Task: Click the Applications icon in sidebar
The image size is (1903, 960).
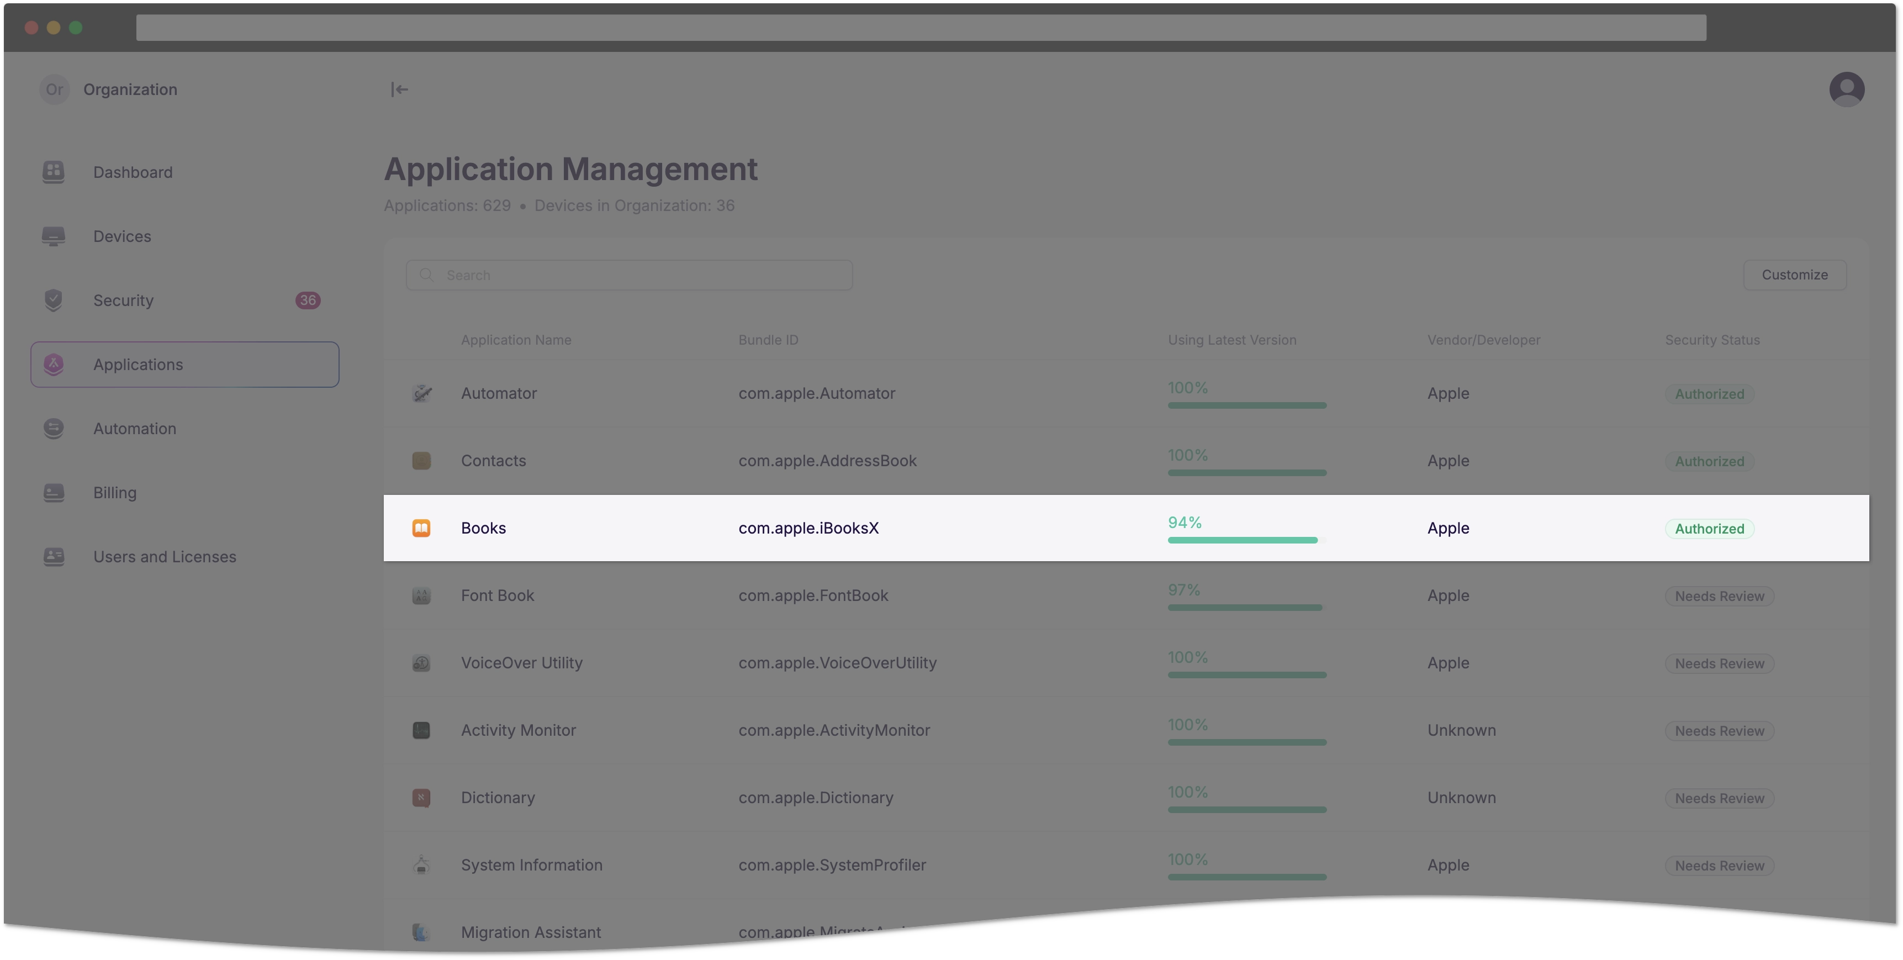Action: coord(54,363)
